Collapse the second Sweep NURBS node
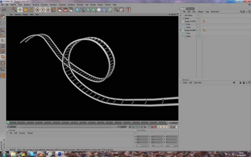 coord(181,30)
